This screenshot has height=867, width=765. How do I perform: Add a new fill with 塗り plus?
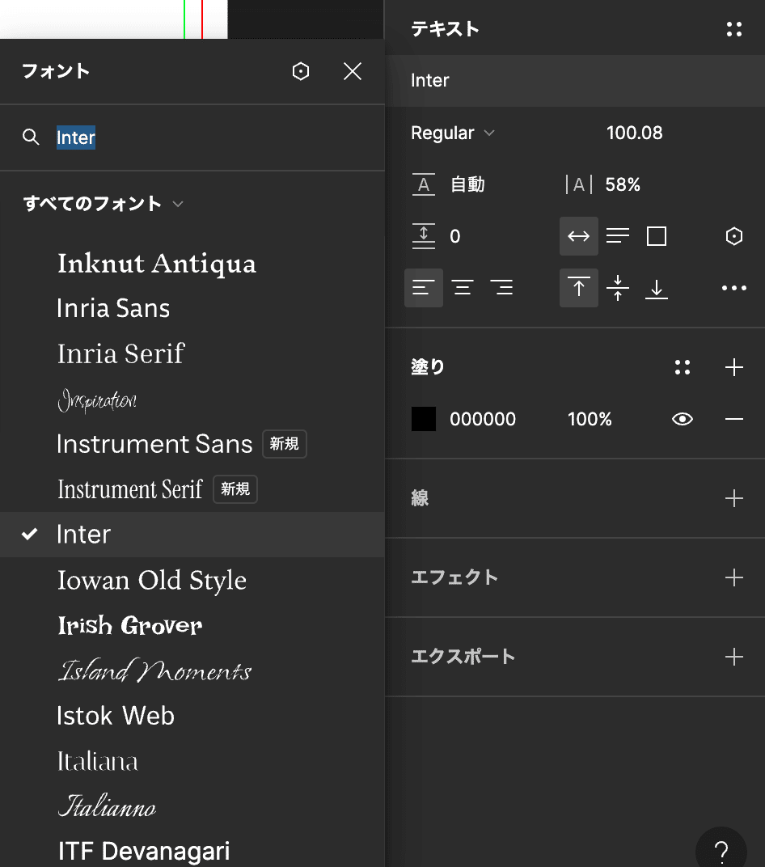pos(734,367)
